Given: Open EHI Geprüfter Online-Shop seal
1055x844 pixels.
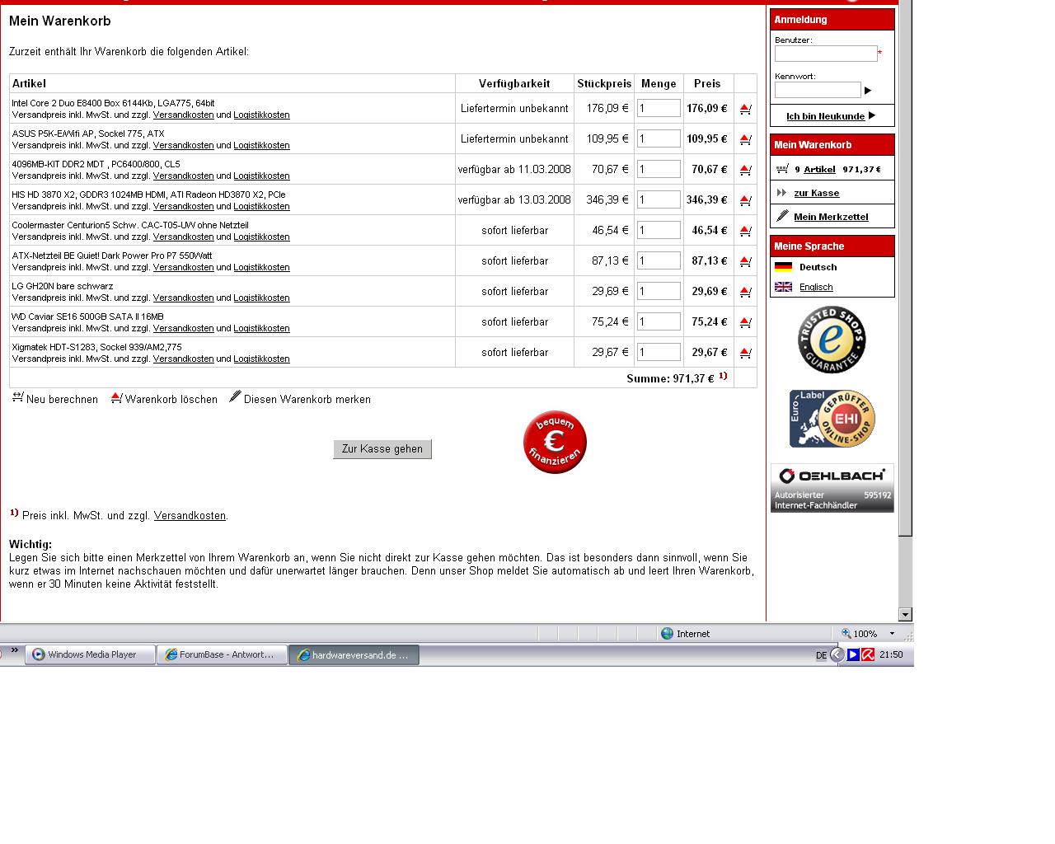Looking at the screenshot, I should tap(832, 419).
